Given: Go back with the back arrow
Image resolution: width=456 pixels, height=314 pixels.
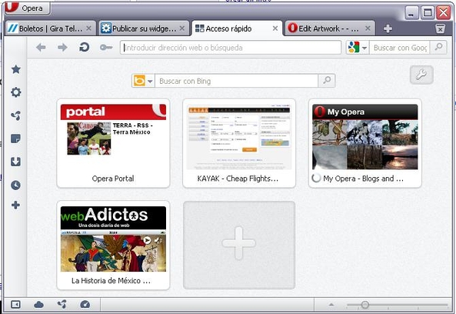Looking at the screenshot, I should (x=41, y=48).
